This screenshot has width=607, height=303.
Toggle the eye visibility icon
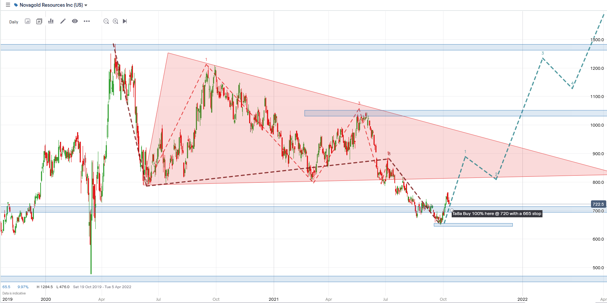click(75, 21)
